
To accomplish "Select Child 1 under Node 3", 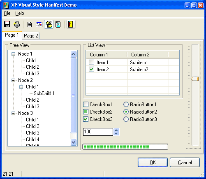I will (x=32, y=120).
